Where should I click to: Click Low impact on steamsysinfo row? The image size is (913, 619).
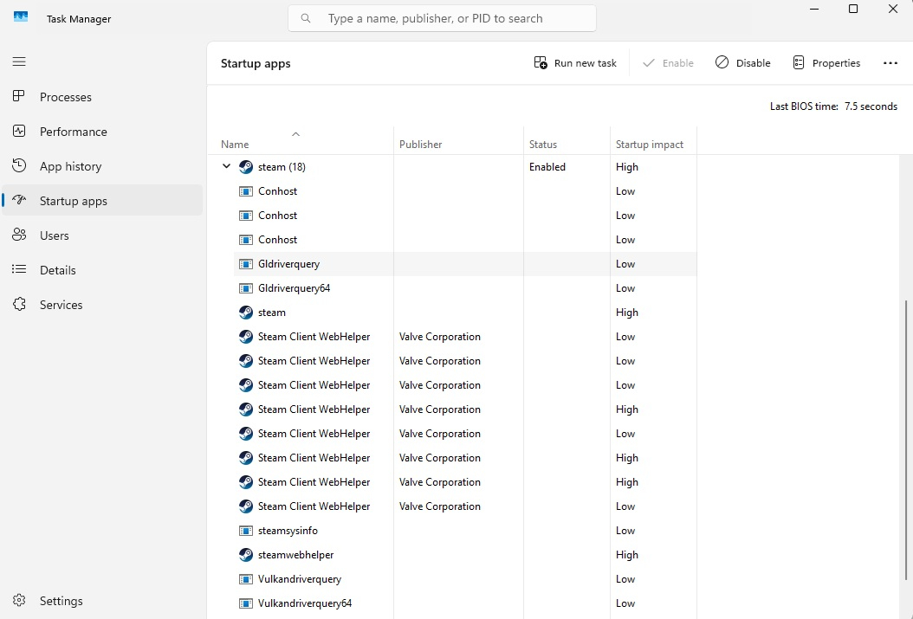(x=625, y=531)
